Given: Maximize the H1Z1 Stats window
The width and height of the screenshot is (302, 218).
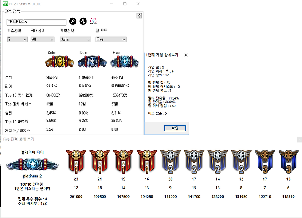Looking at the screenshot, I should click(125, 4).
